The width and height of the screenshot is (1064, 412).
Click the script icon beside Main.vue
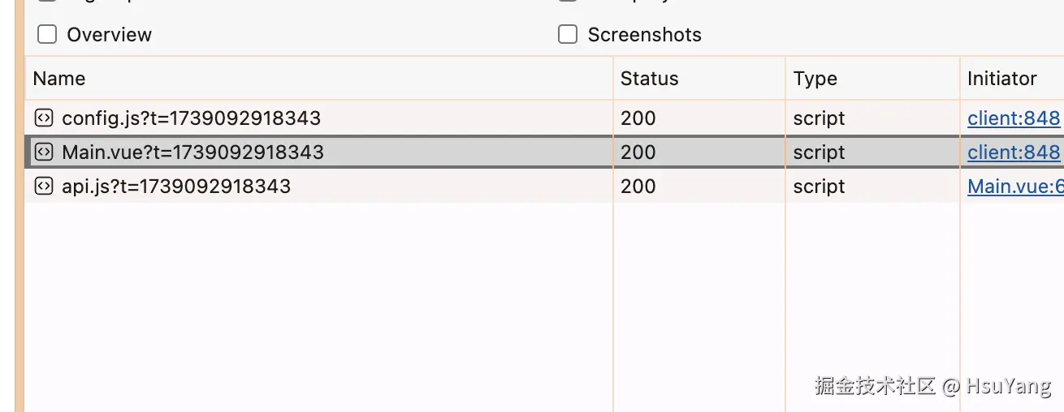44,152
